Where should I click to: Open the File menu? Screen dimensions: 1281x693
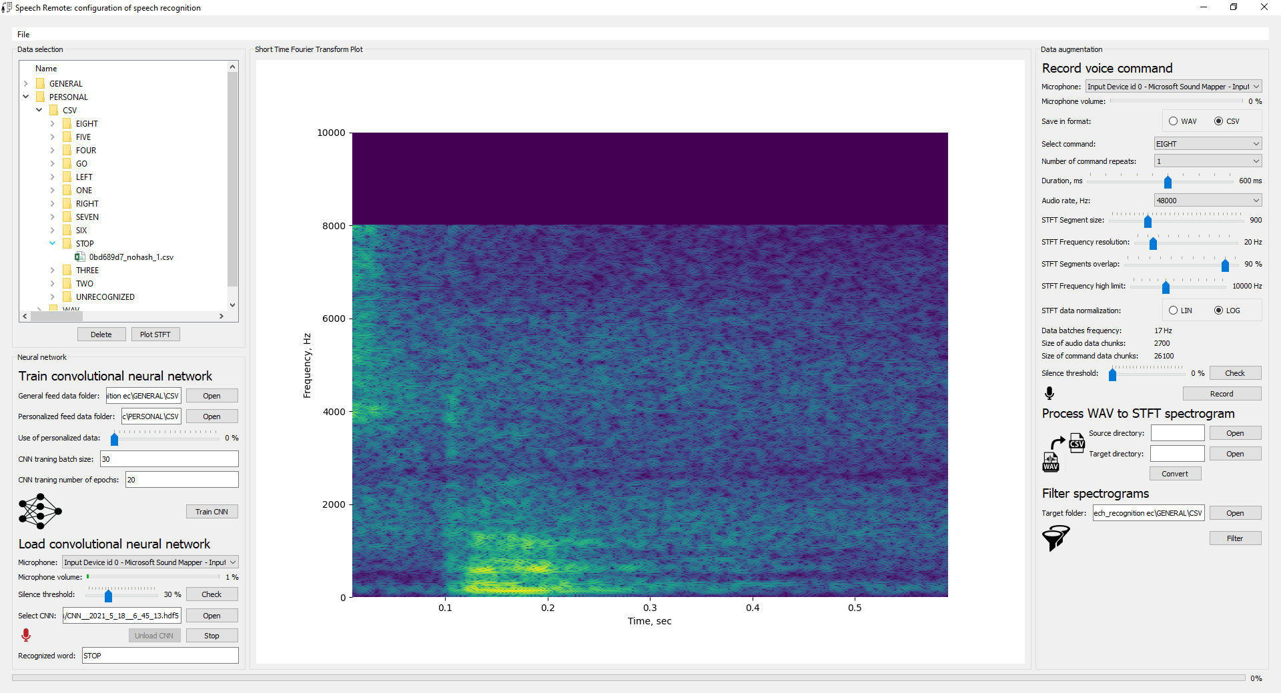click(23, 34)
